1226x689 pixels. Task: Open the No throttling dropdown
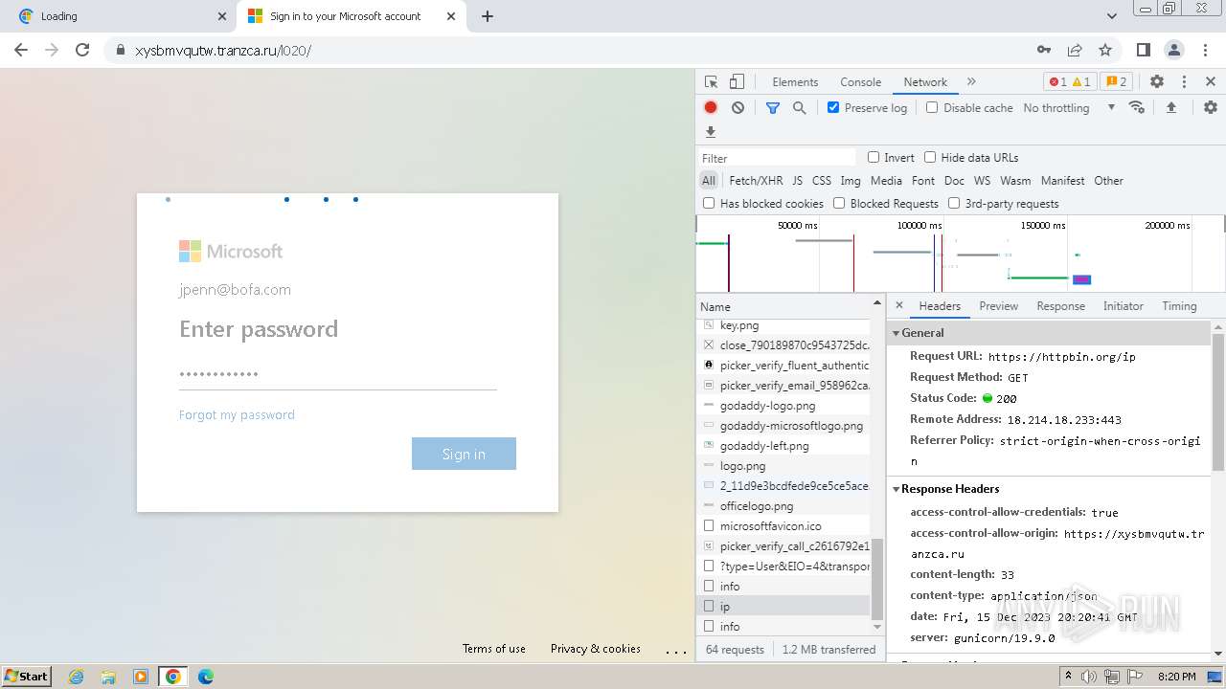pyautogui.click(x=1069, y=108)
